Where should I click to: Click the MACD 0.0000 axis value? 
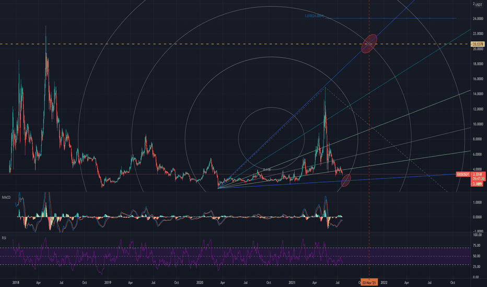pos(478,217)
